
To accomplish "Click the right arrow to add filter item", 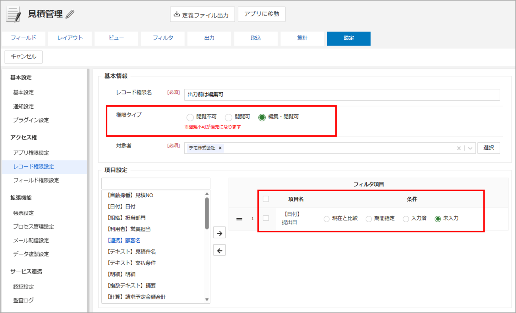I will [x=219, y=233].
